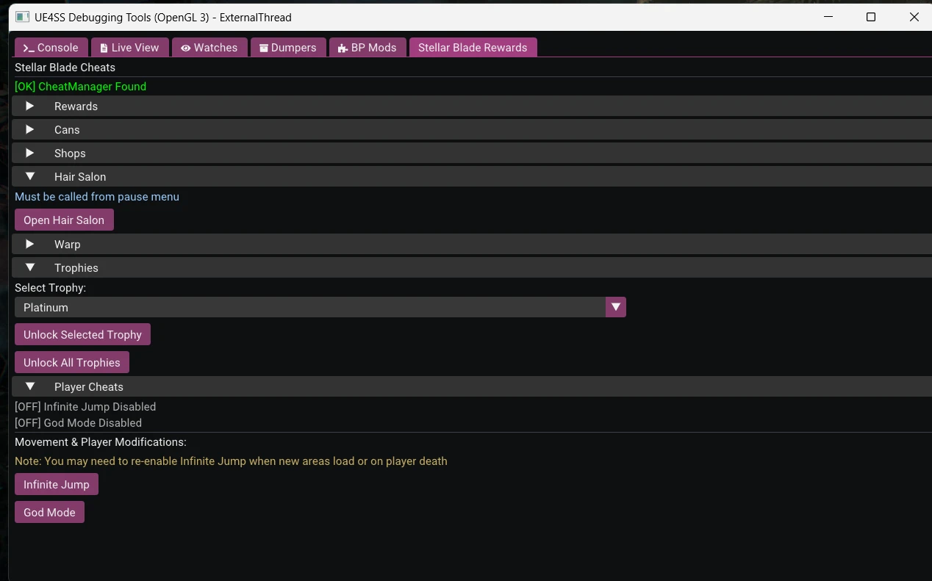The width and height of the screenshot is (932, 581).
Task: Toggle Infinite Jump on
Action: point(56,484)
